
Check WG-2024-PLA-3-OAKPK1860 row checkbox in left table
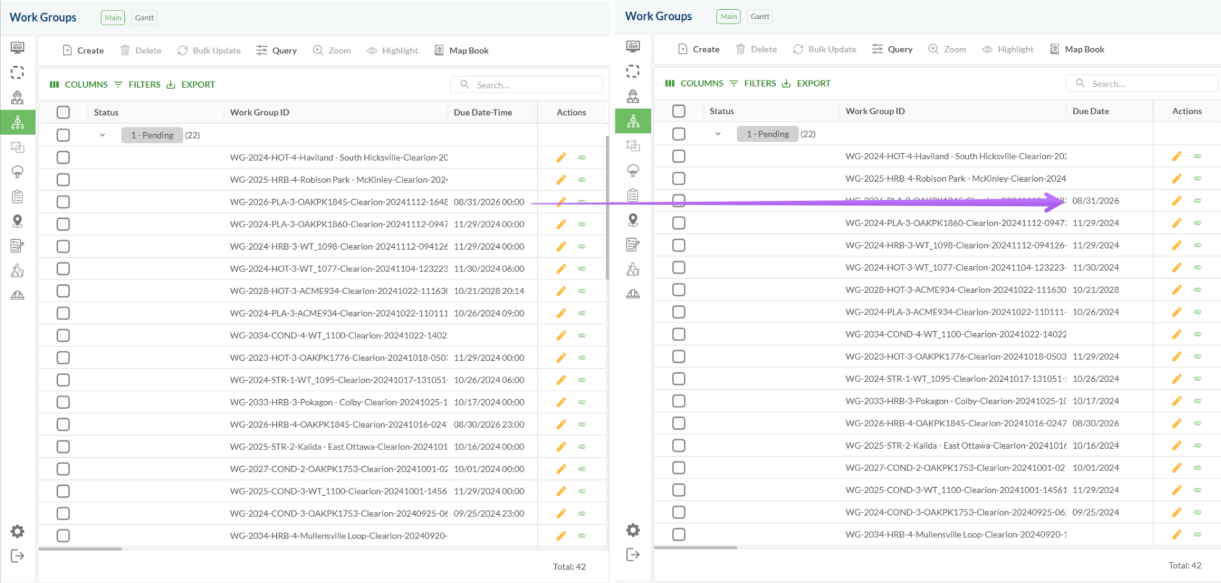tap(63, 224)
